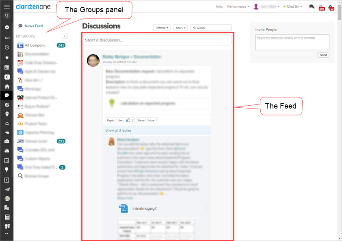Image resolution: width=342 pixels, height=241 pixels.
Task: Expand the Performance menu
Action: (x=238, y=7)
